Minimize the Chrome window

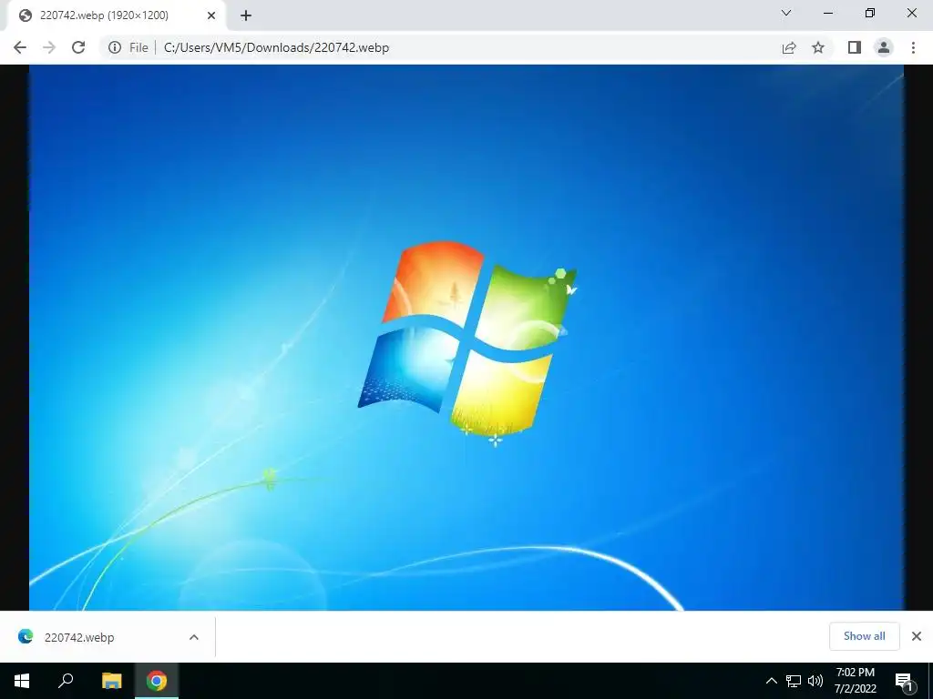(x=828, y=13)
